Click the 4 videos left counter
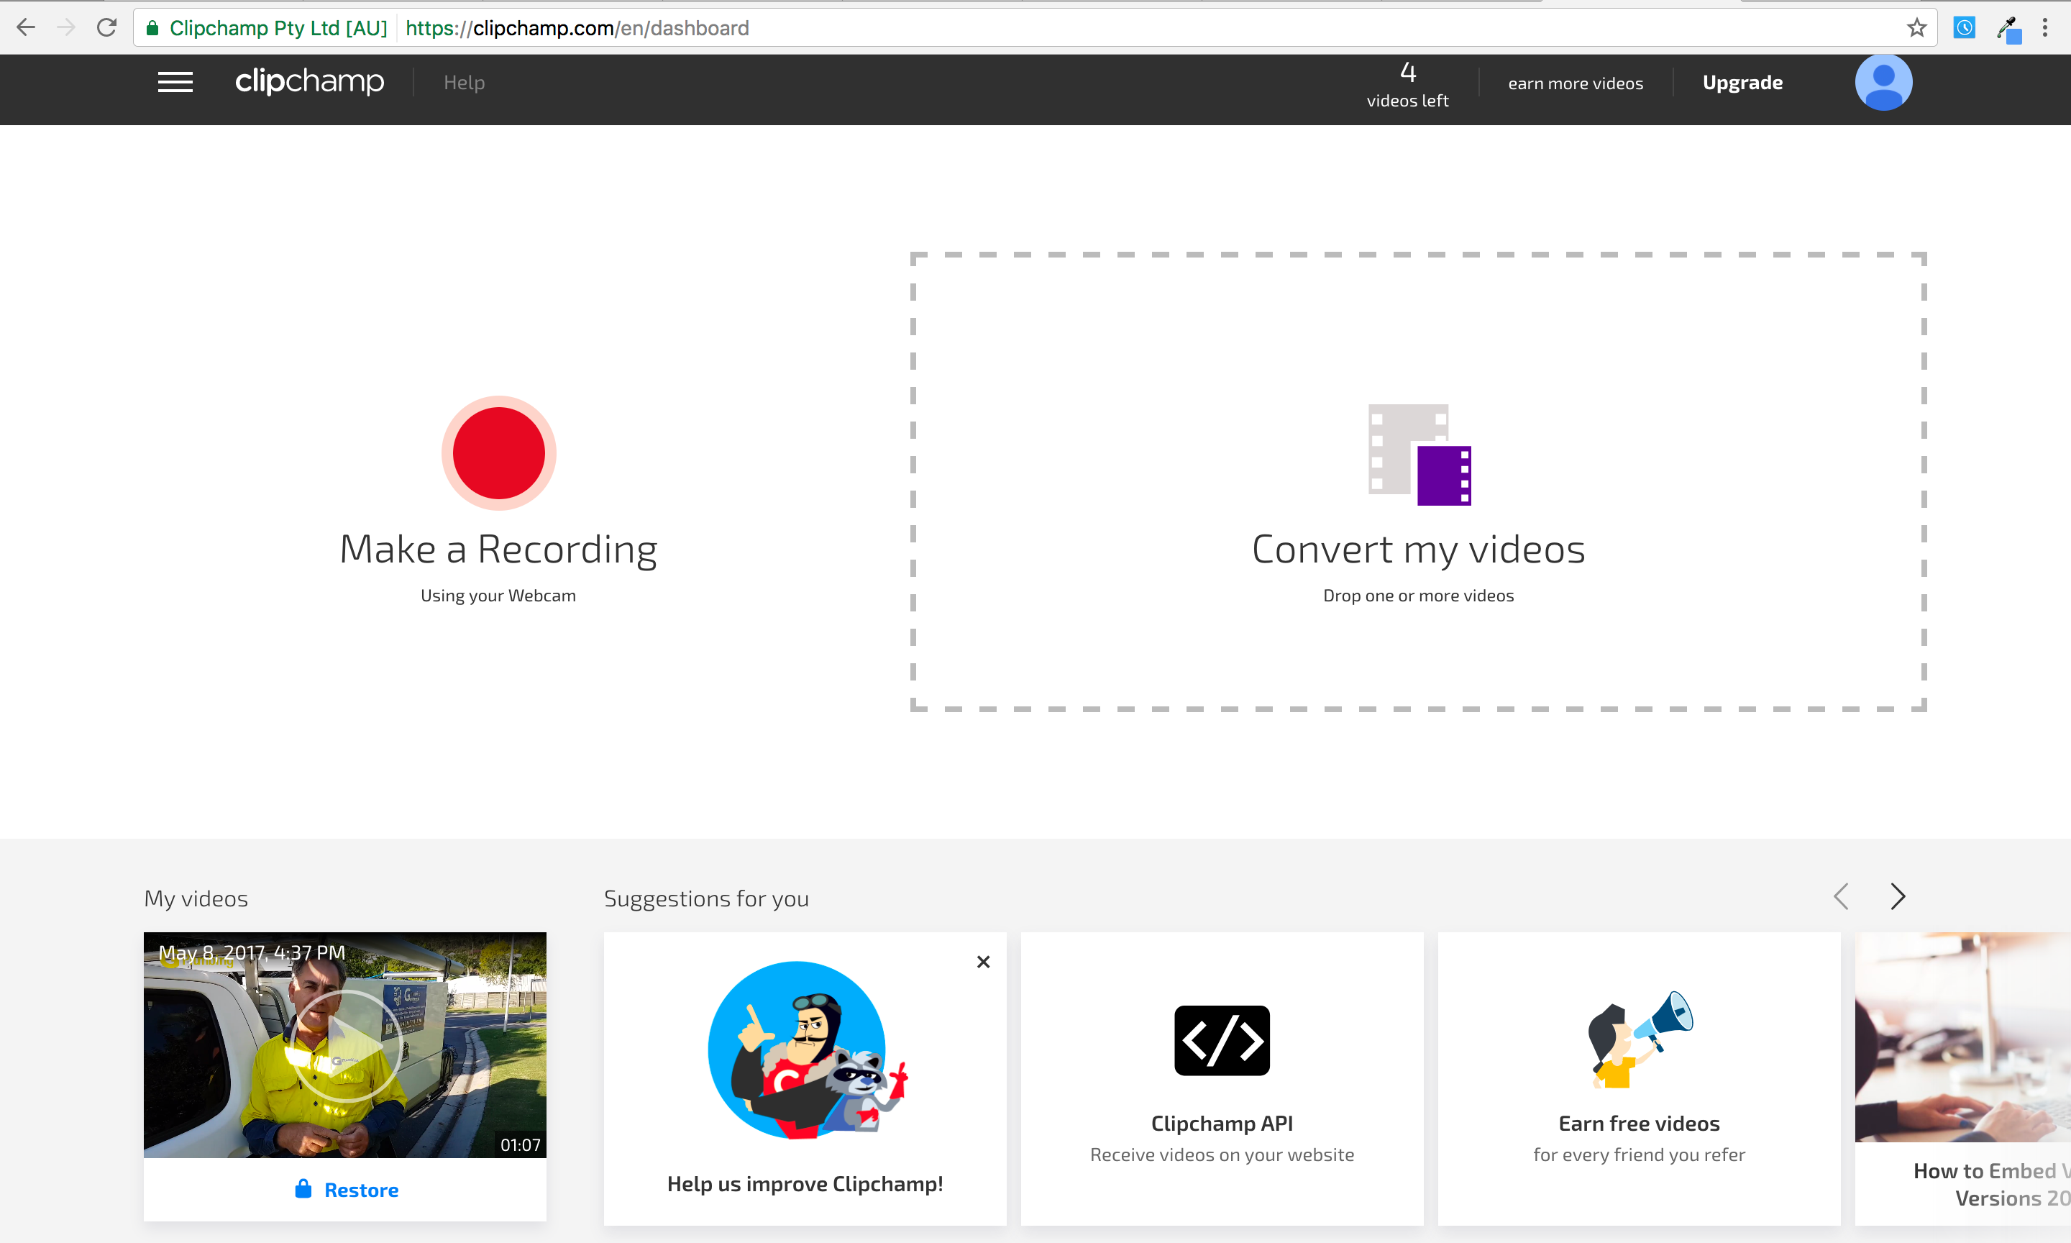This screenshot has width=2071, height=1243. coord(1407,83)
